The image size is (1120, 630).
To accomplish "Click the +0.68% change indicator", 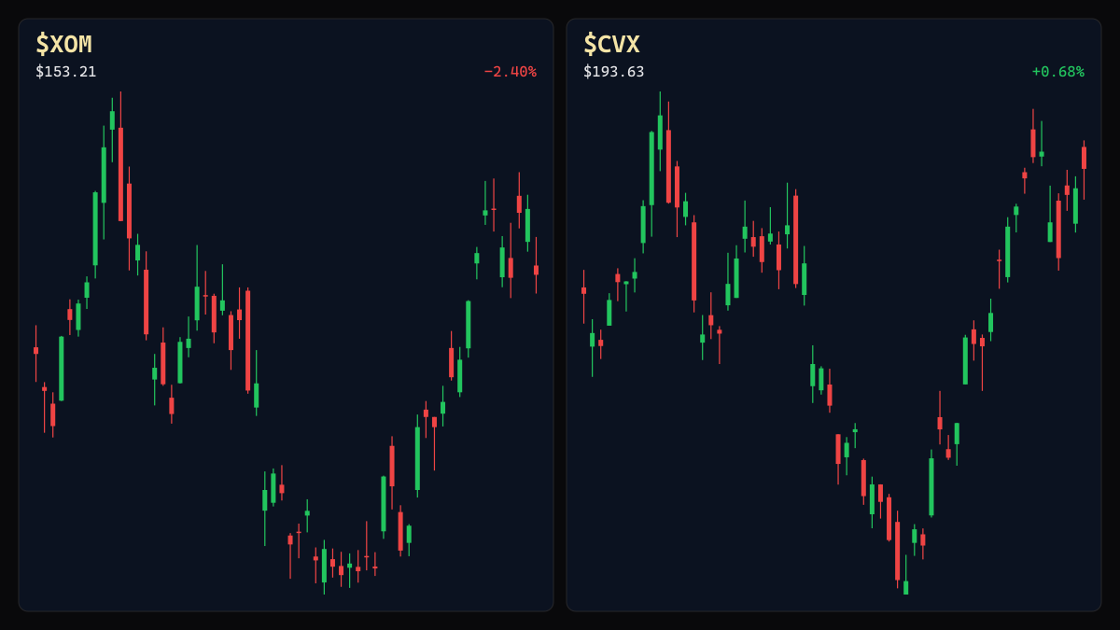I will tap(1057, 72).
